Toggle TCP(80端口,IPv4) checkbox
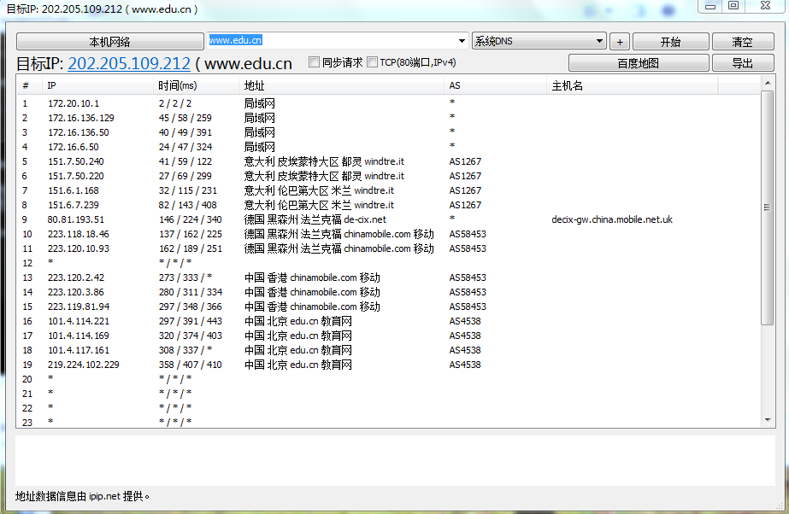The height and width of the screenshot is (514, 789). point(372,62)
